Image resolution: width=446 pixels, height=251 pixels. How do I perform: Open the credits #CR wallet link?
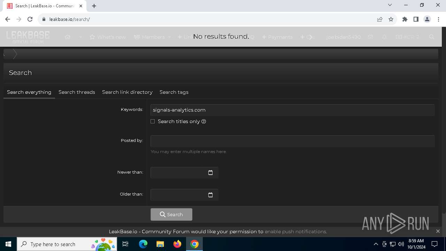407,37
